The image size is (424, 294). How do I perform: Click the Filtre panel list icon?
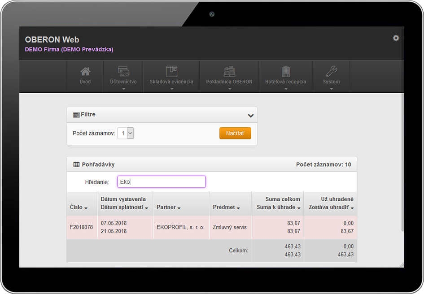[x=76, y=115]
